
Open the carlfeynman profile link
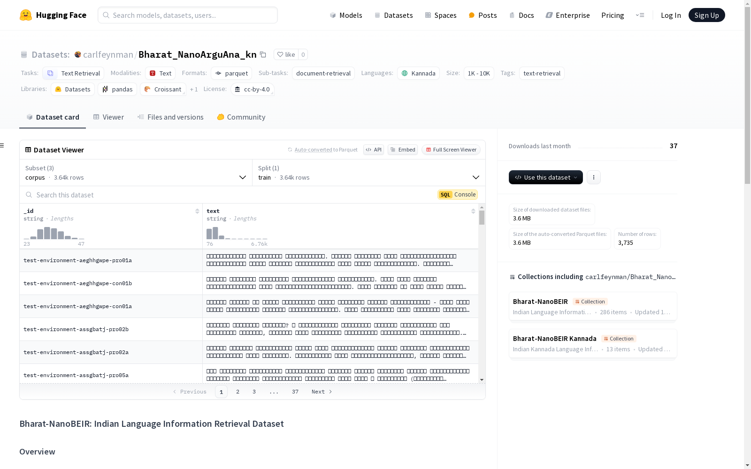click(108, 54)
